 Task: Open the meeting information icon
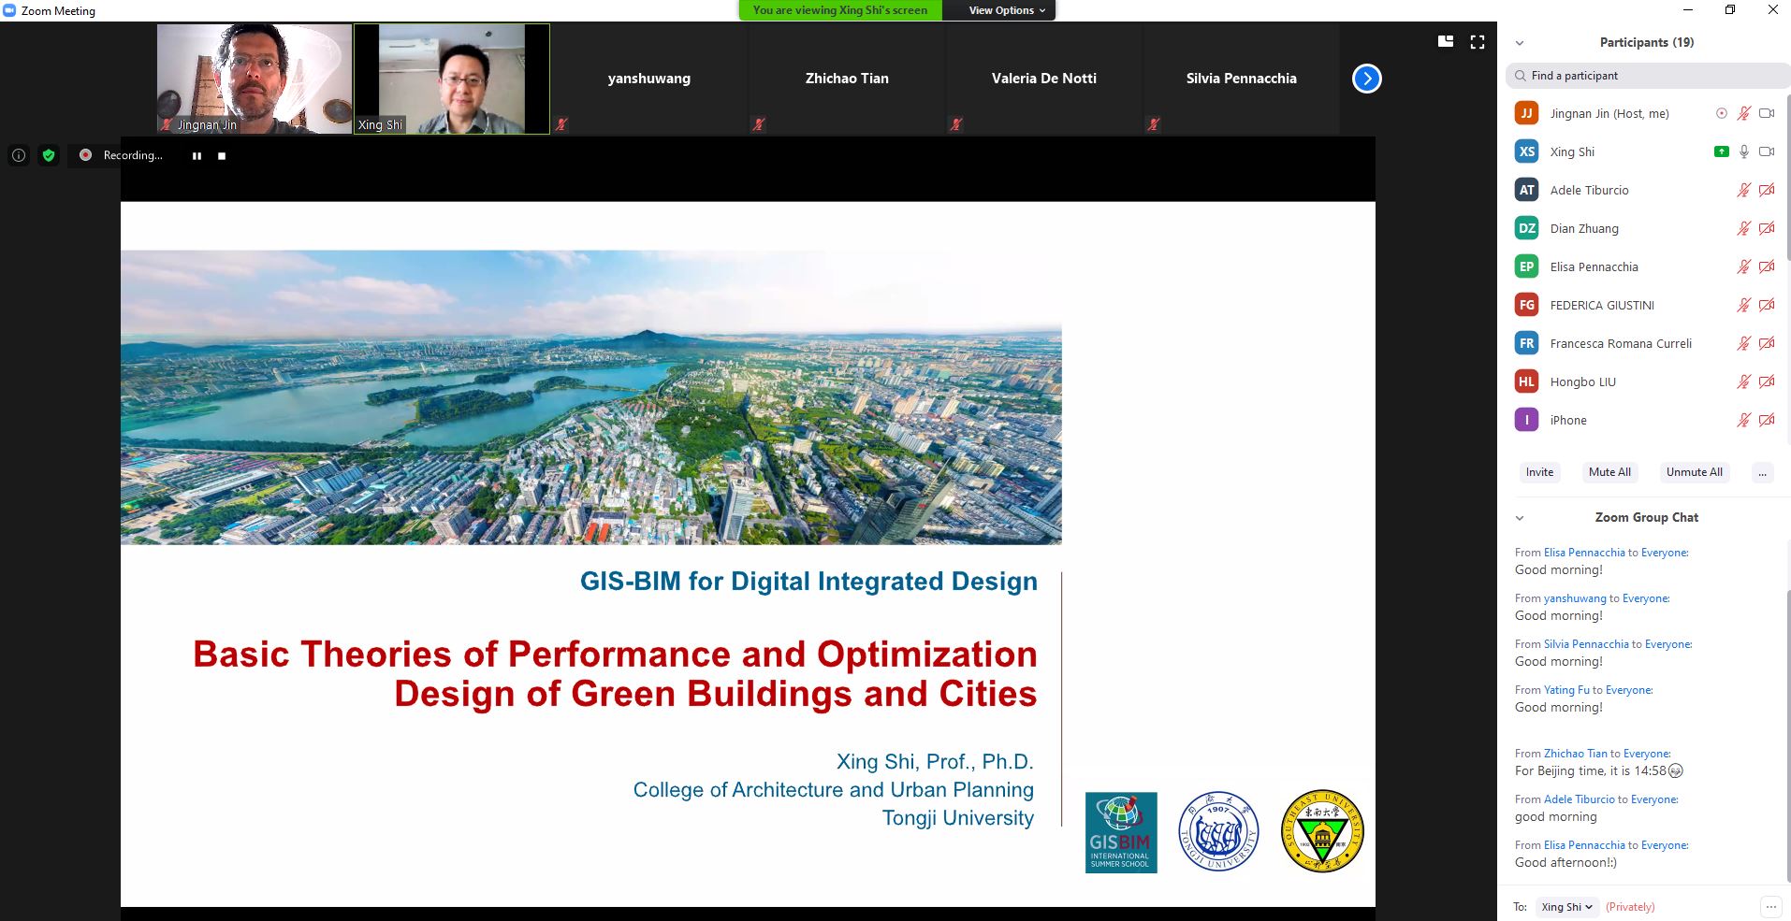point(19,155)
